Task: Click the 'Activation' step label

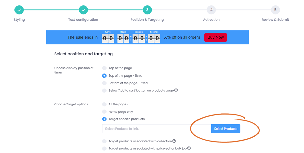Action: 211,20
